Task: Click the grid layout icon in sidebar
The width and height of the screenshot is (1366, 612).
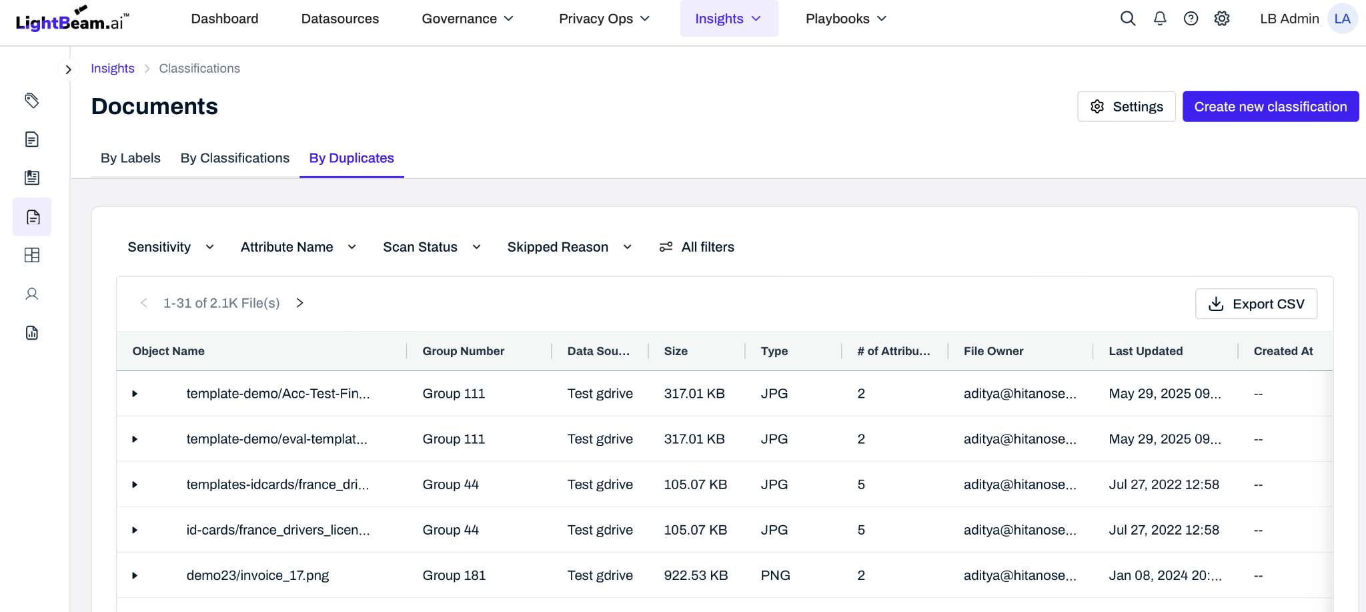Action: pyautogui.click(x=32, y=256)
